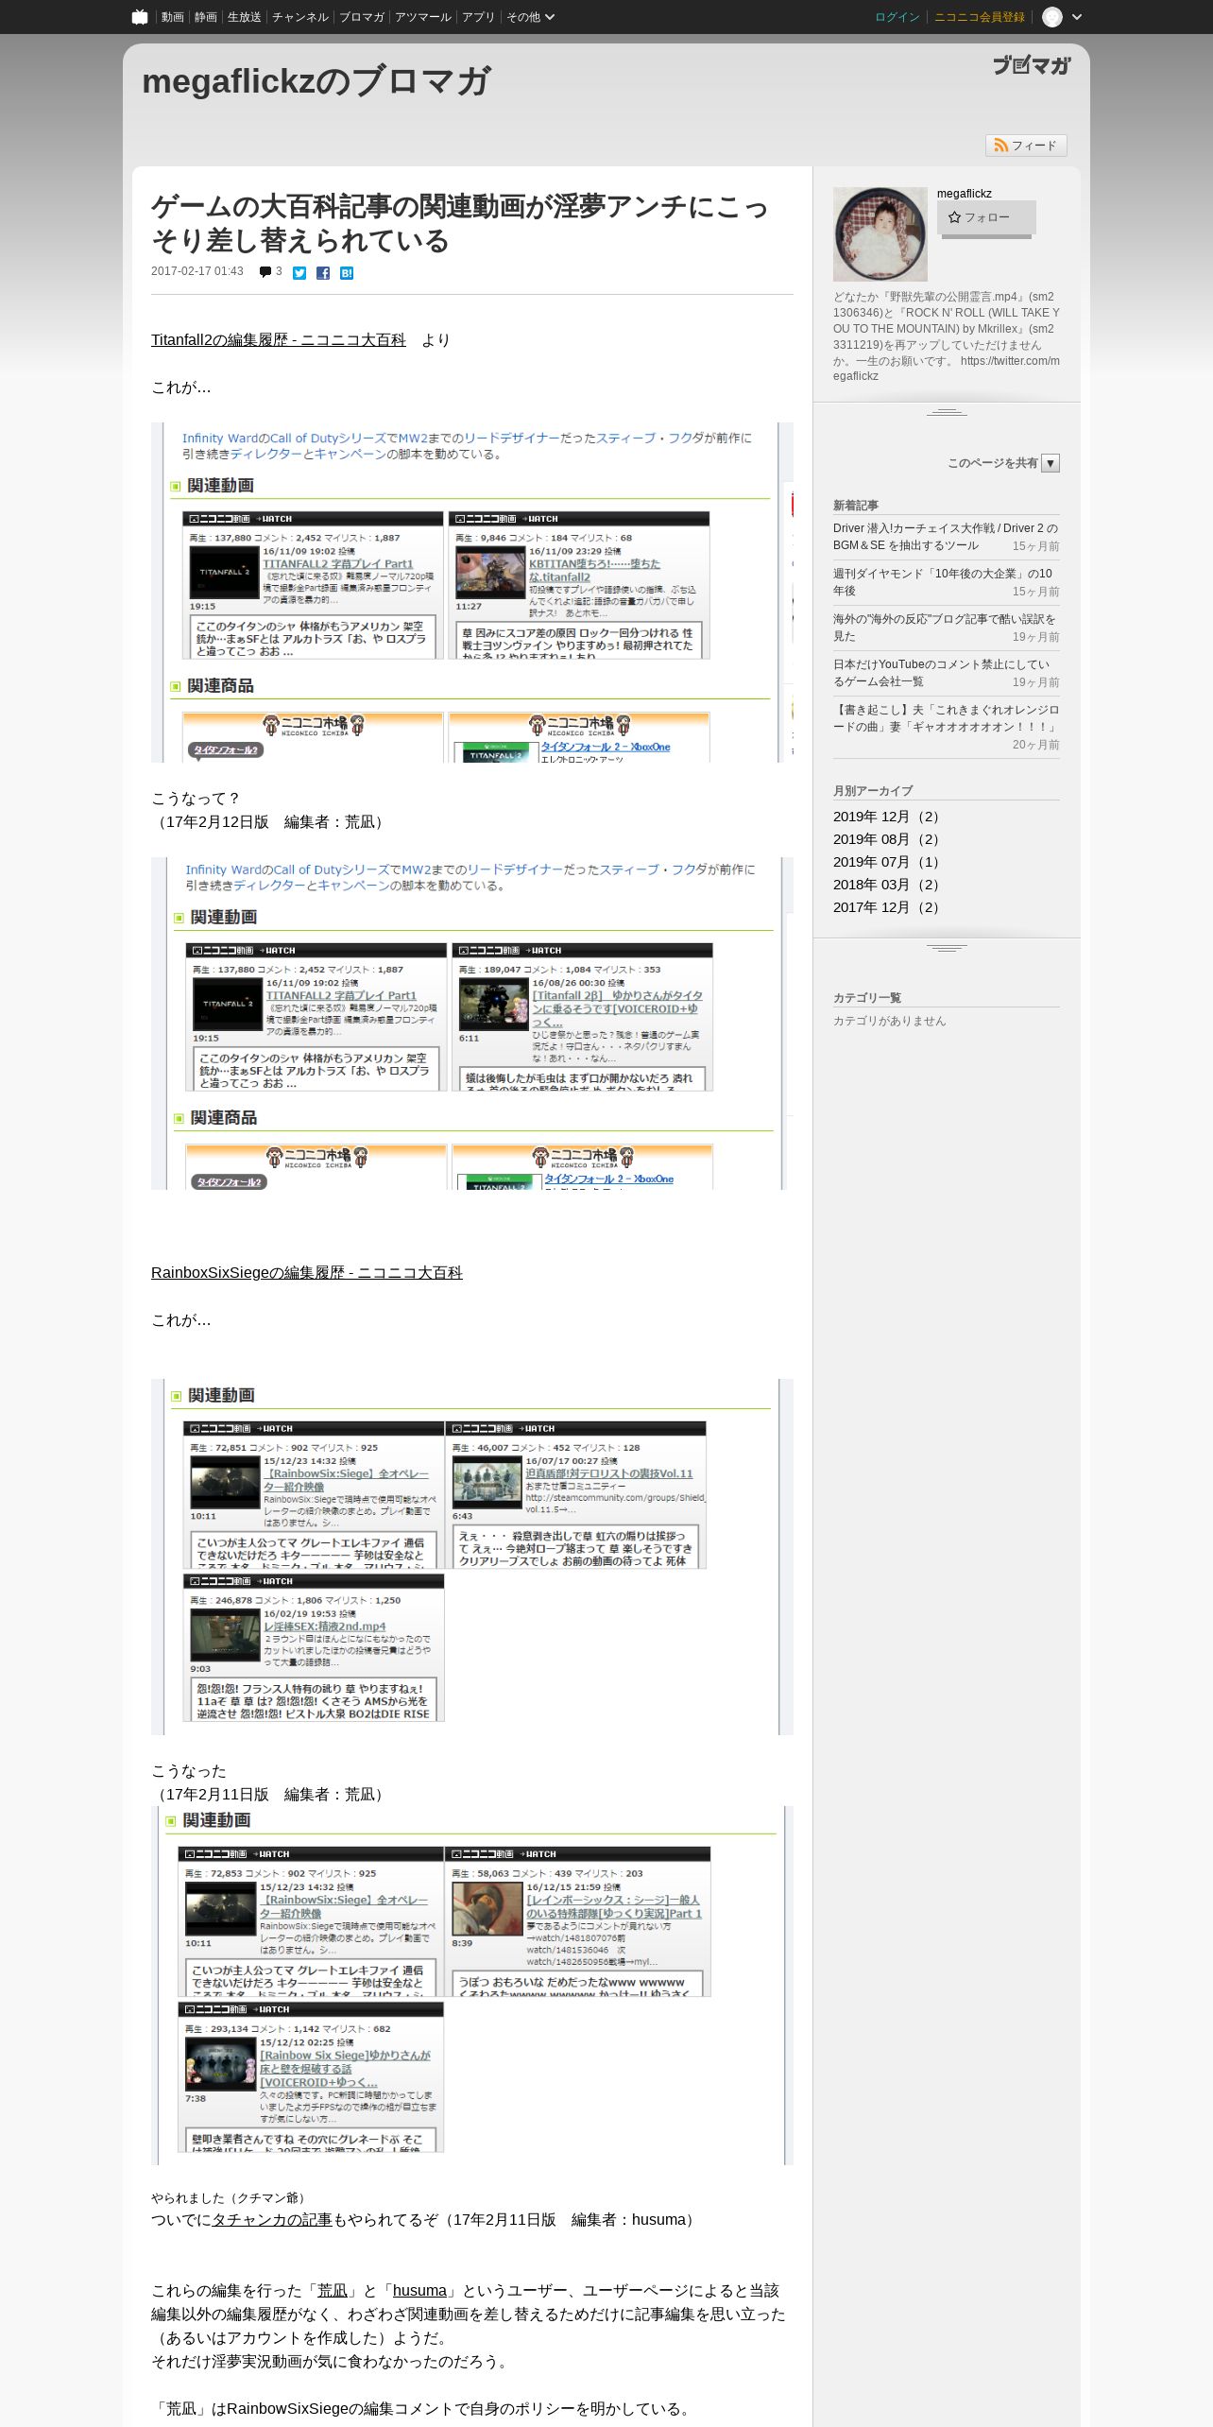Open the フィード RSS button
The height and width of the screenshot is (2427, 1213).
coord(1026,146)
